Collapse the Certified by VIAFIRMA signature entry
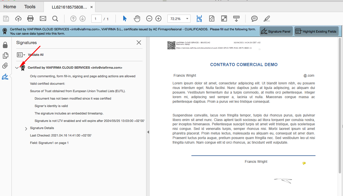The image size is (343, 196). click(17, 68)
